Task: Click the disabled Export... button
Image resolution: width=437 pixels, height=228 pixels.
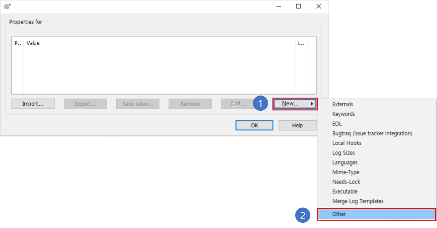Action: pyautogui.click(x=85, y=104)
